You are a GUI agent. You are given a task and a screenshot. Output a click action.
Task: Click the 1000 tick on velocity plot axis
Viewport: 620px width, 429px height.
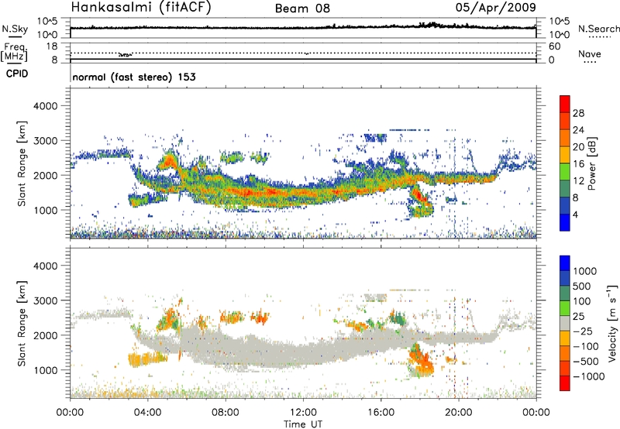pos(45,370)
